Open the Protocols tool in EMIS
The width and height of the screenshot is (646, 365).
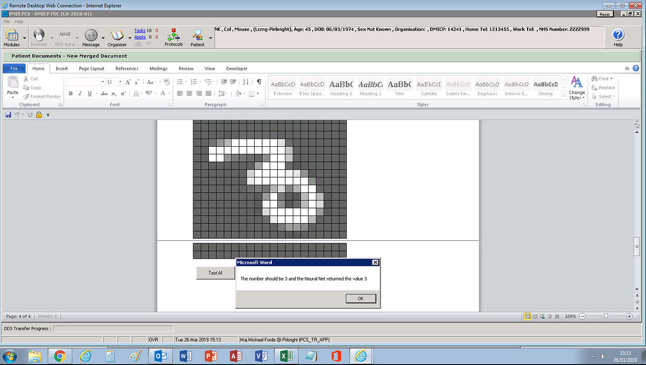173,36
